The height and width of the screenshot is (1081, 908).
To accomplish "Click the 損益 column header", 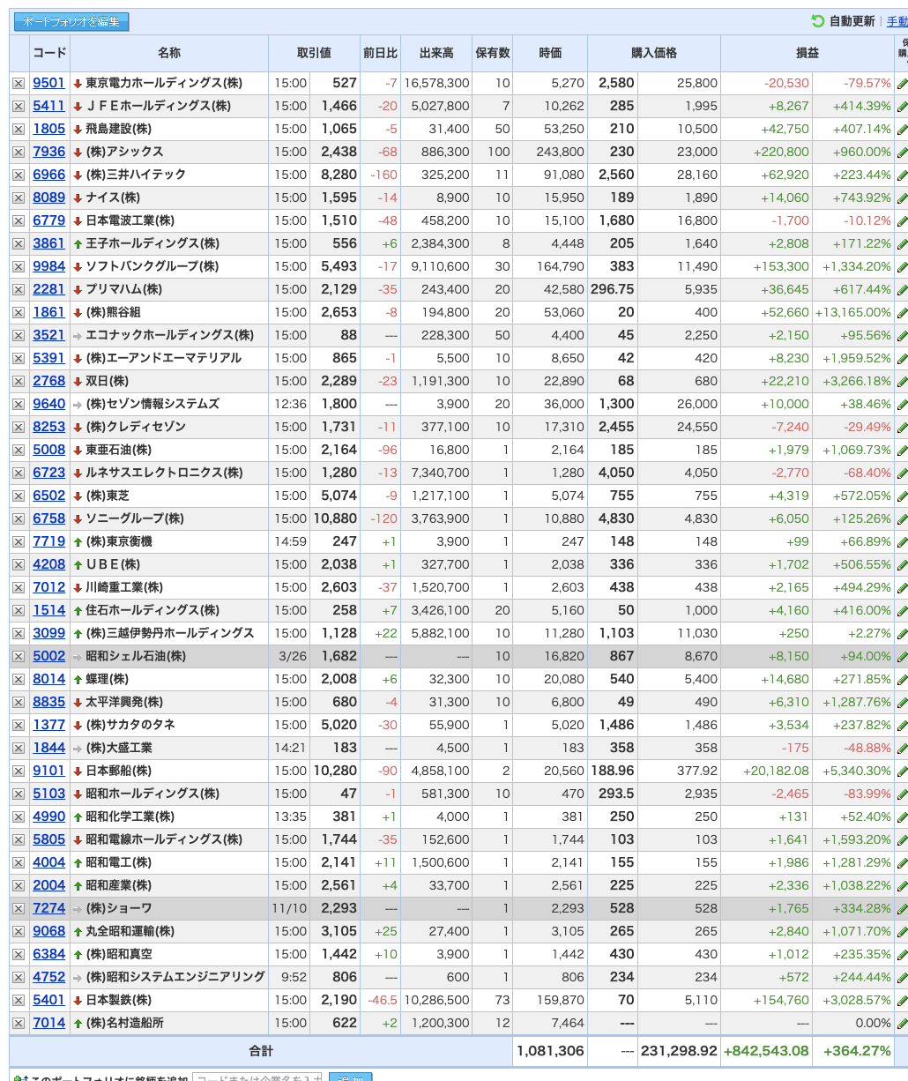I will click(808, 53).
